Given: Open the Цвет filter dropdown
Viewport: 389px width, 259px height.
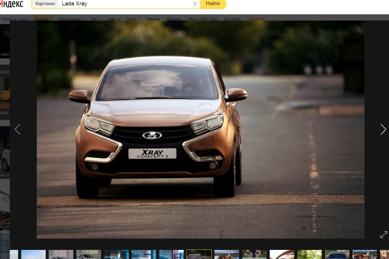Looking at the screenshot, I should pos(113,19).
